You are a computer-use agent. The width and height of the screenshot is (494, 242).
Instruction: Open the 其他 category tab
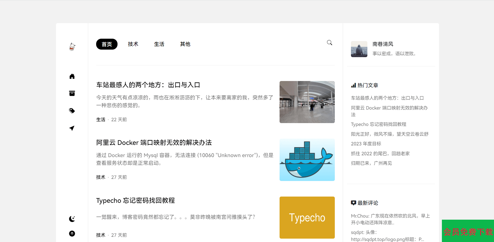point(185,44)
